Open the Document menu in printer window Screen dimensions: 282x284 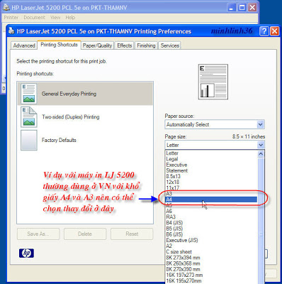click(34, 18)
